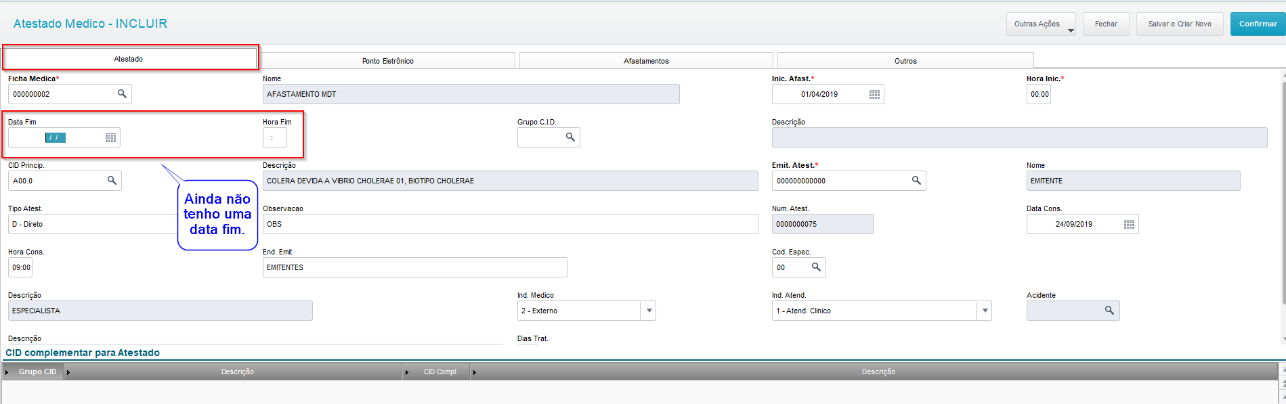Click the ESPECIALISTA description field

(160, 311)
